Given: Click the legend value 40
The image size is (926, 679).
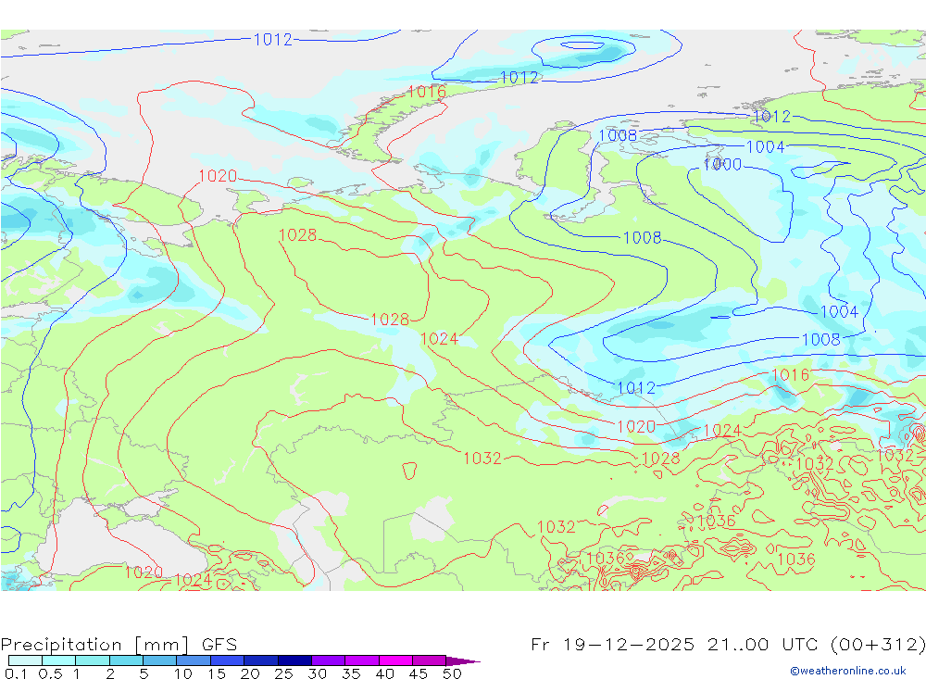Looking at the screenshot, I should 385,673.
